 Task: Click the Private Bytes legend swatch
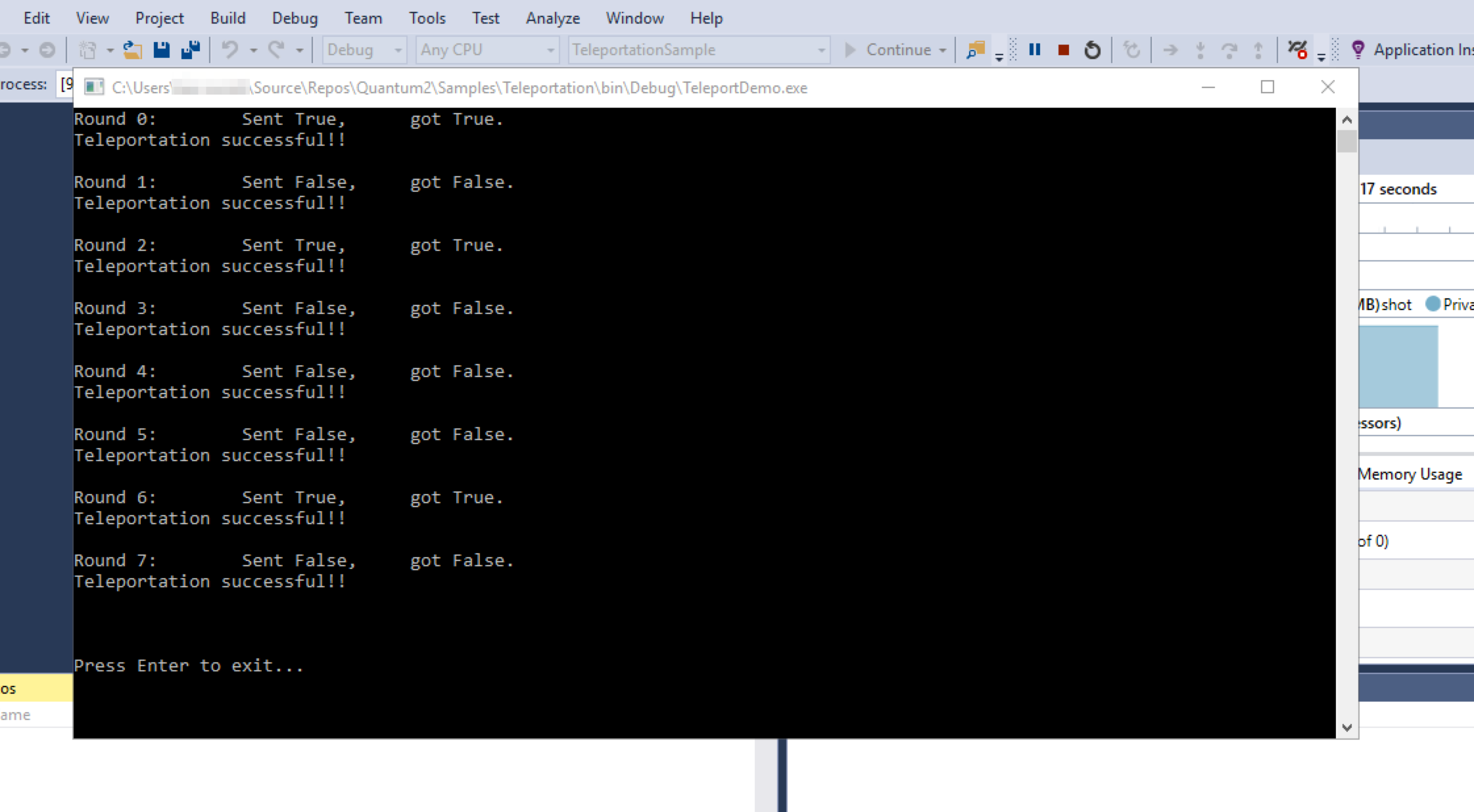[1432, 304]
